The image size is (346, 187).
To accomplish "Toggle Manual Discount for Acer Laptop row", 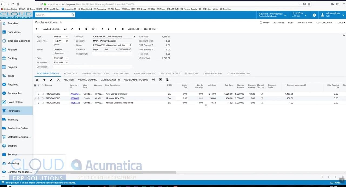I will [x=261, y=94].
